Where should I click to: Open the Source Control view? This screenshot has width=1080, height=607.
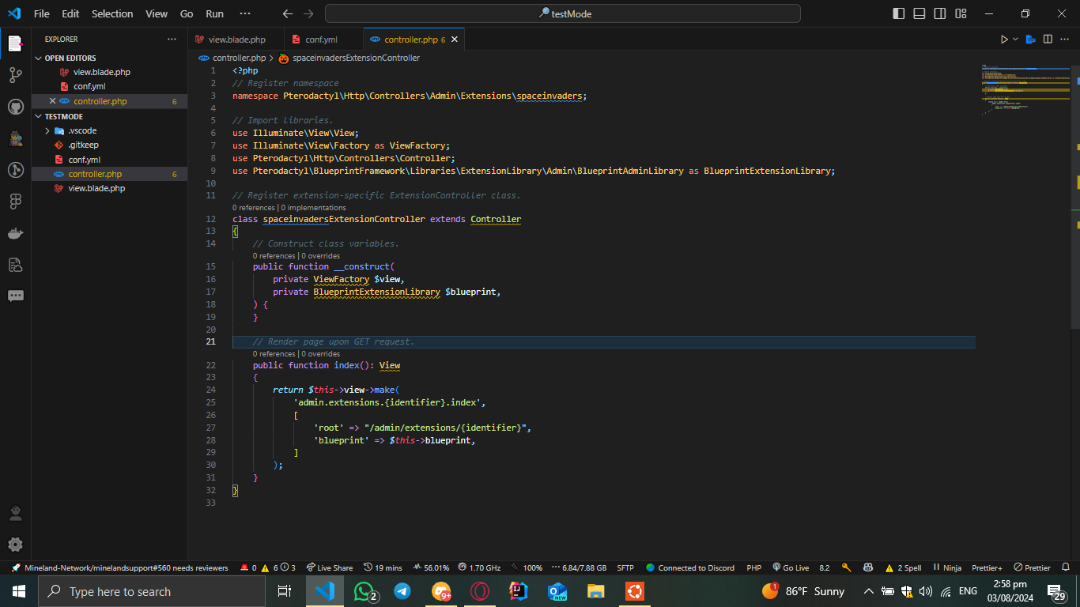pos(15,75)
